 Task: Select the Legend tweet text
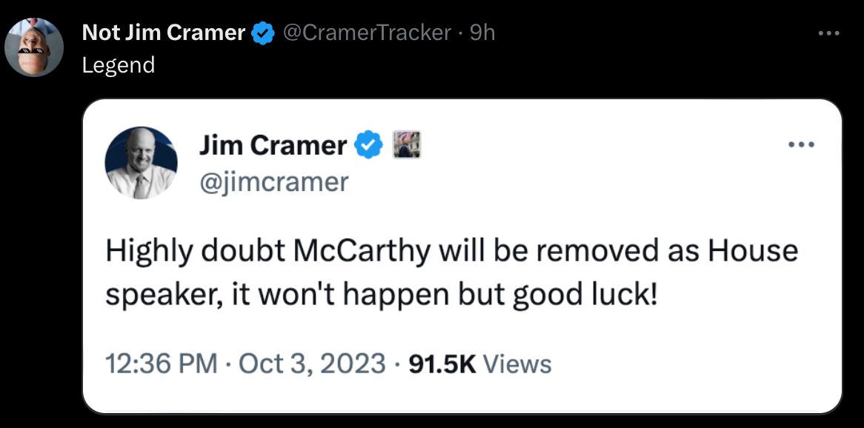click(x=119, y=66)
